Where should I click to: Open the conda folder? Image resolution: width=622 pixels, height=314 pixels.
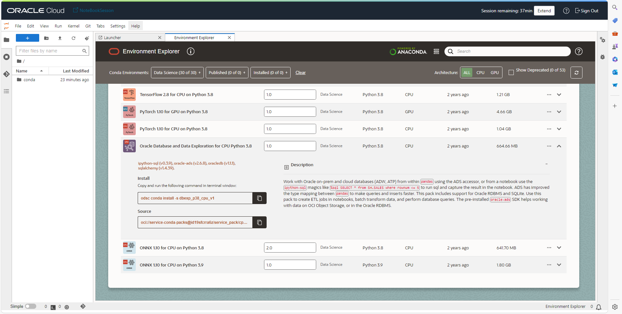coord(29,80)
